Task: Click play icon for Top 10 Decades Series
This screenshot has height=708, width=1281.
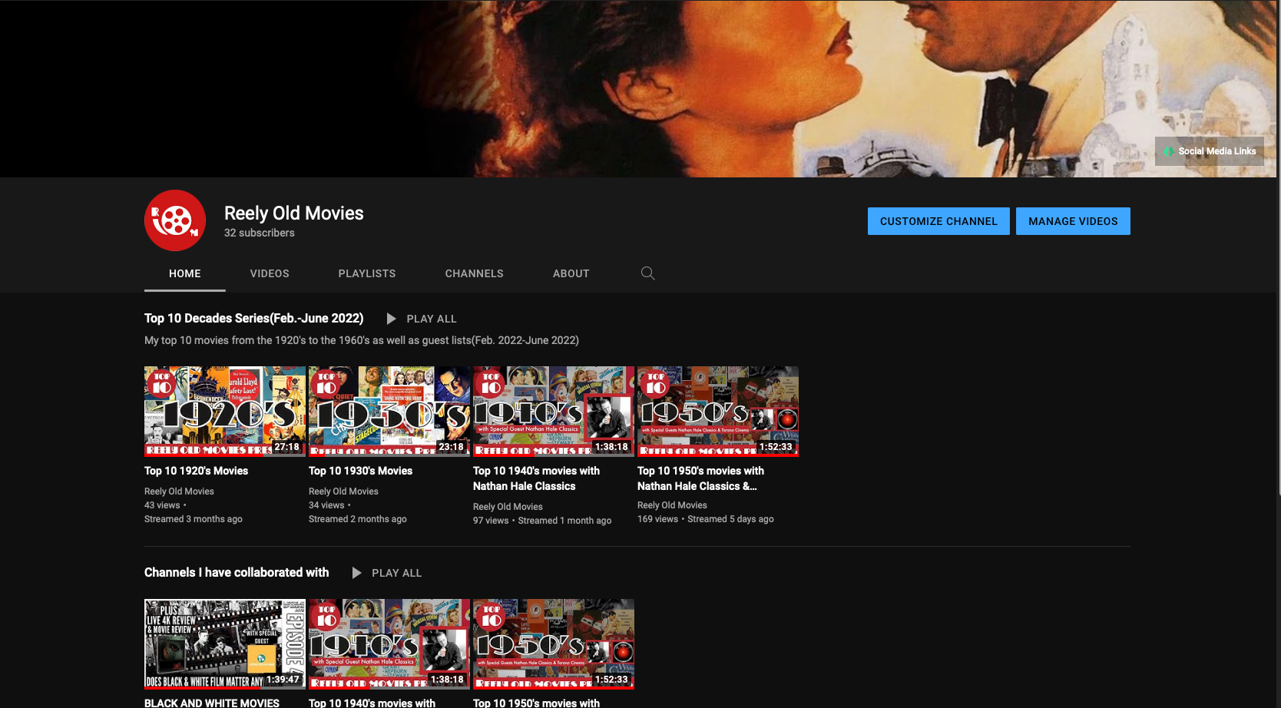Action: 391,319
